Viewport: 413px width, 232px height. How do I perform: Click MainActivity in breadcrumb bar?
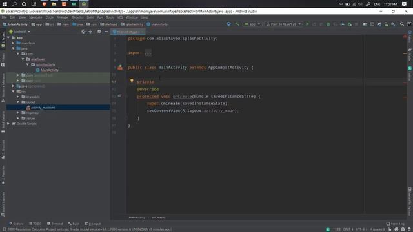[157, 24]
